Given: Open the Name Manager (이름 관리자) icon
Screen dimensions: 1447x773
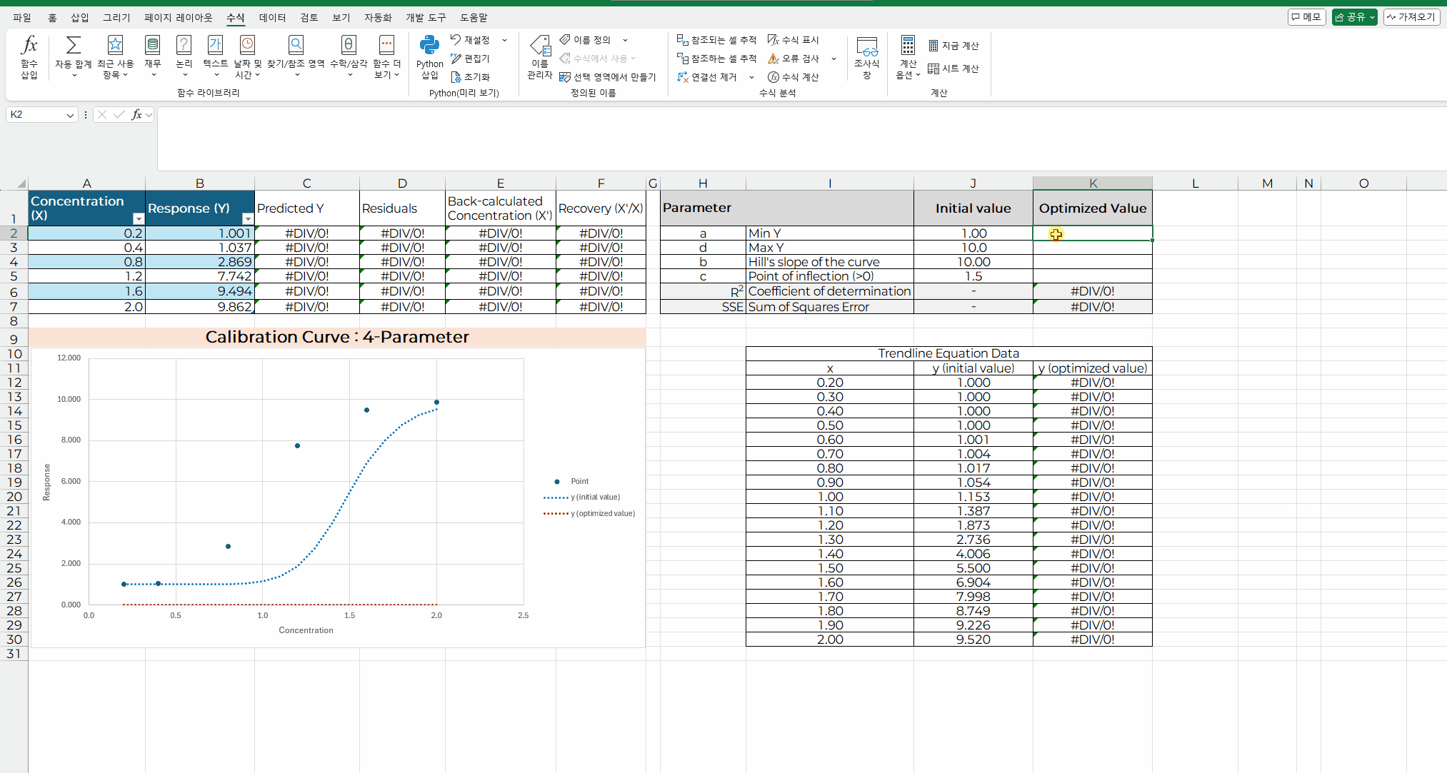Looking at the screenshot, I should 540,47.
